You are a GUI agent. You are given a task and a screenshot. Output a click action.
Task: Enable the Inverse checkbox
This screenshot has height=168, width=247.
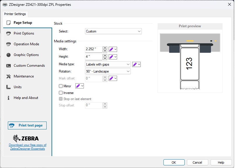pos(61,93)
